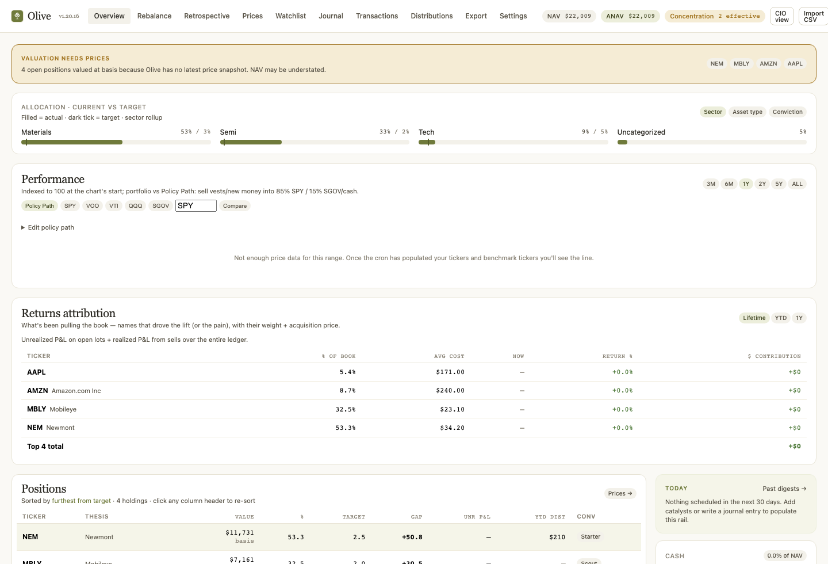Select the SGOV benchmark chip

coord(161,206)
